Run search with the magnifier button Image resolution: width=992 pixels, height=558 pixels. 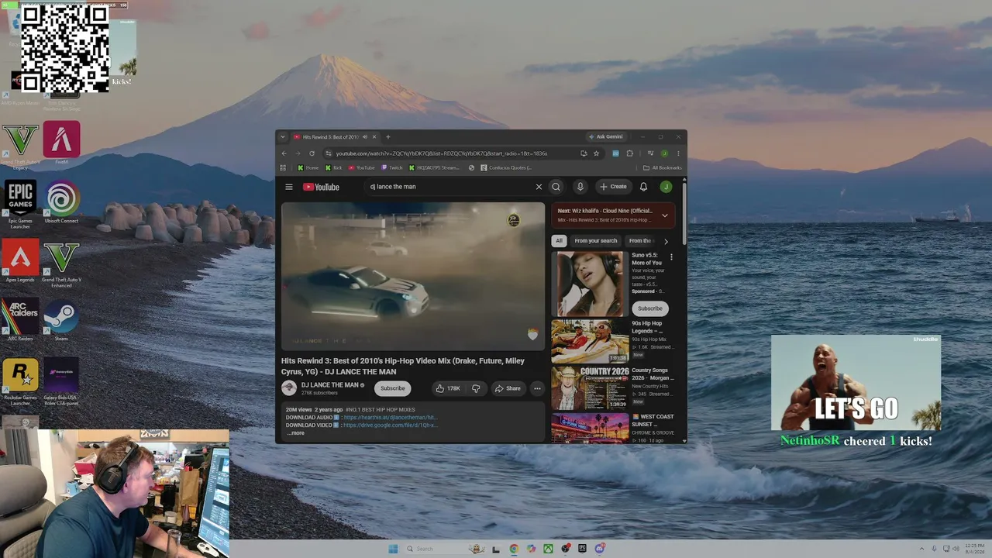coord(556,187)
